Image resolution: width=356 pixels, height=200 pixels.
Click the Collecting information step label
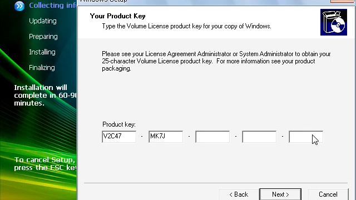(53, 6)
